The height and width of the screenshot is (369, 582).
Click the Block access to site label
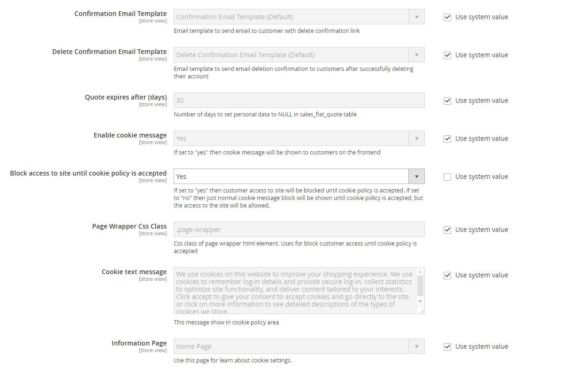pos(88,173)
